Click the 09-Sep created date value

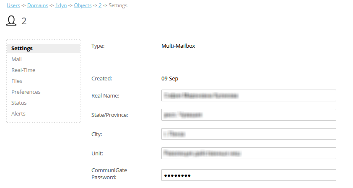click(x=170, y=78)
